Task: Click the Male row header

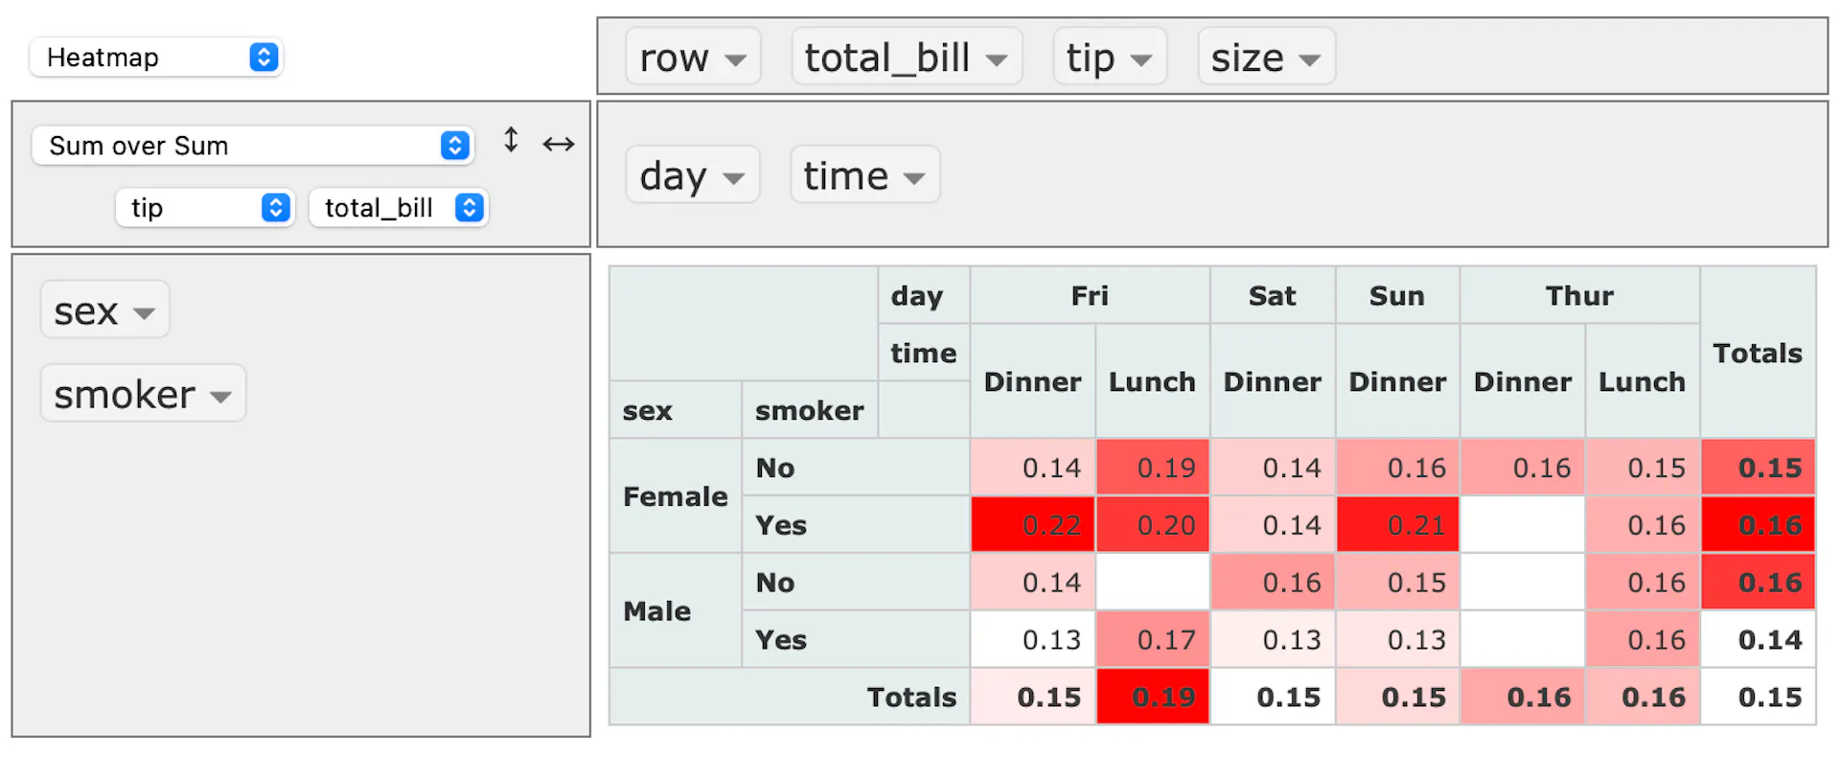Action: tap(657, 611)
